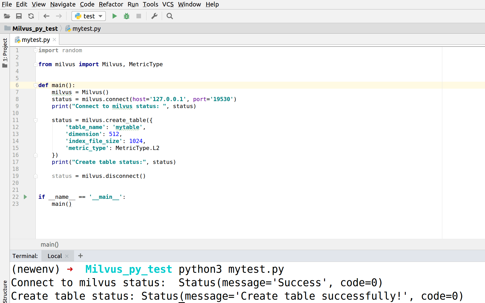
Task: Open the 'test' run configuration dropdown
Action: click(89, 16)
